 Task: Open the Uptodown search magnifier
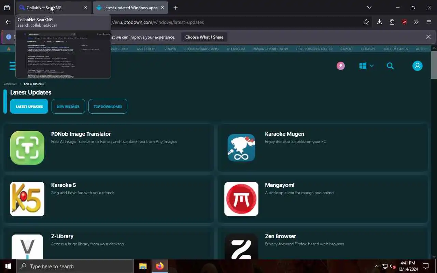click(390, 66)
